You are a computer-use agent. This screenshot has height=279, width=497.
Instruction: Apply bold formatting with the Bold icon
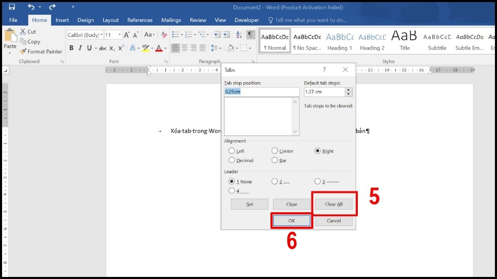[x=71, y=48]
